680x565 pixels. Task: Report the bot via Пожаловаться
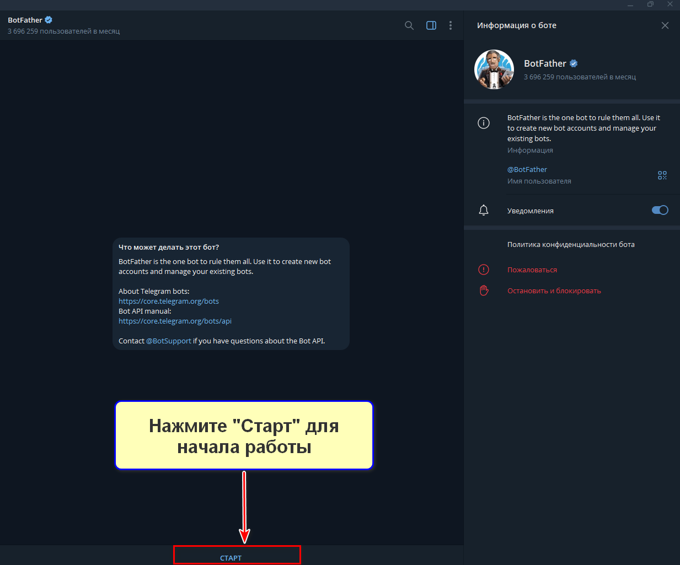click(532, 270)
